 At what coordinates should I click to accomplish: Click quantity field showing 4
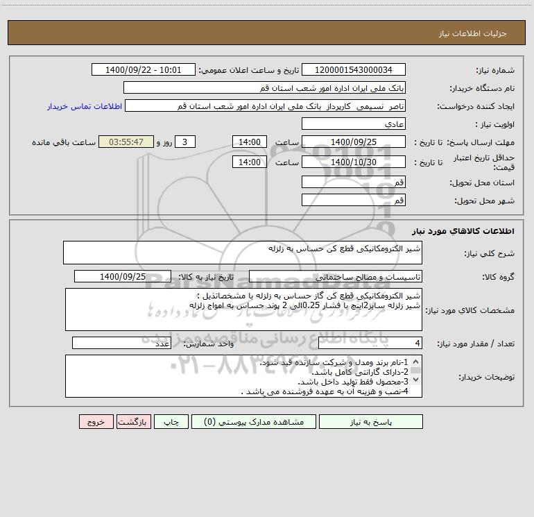pyautogui.click(x=370, y=343)
